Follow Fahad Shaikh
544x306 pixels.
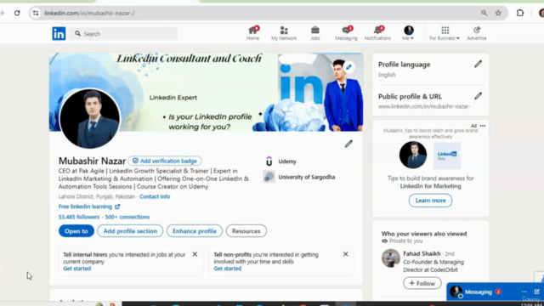[x=422, y=283]
